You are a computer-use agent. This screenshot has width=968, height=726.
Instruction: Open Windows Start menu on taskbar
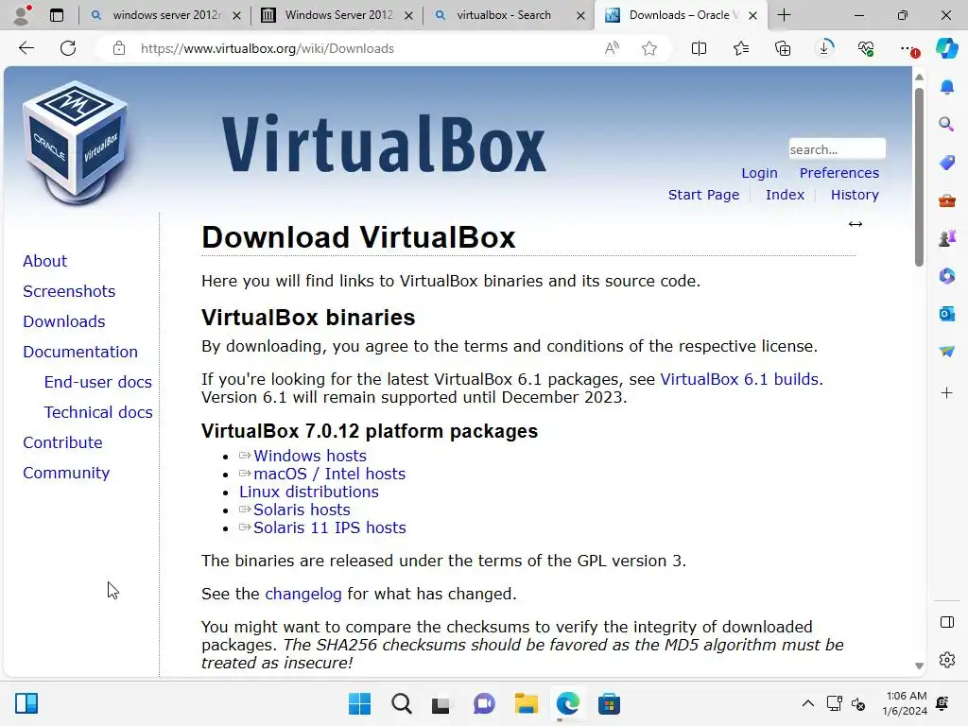(x=359, y=703)
